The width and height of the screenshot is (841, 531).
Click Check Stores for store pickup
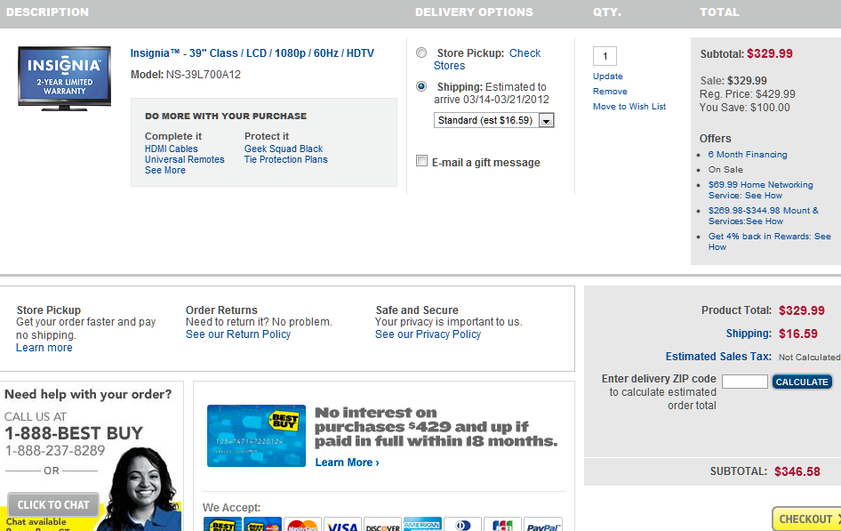click(487, 59)
